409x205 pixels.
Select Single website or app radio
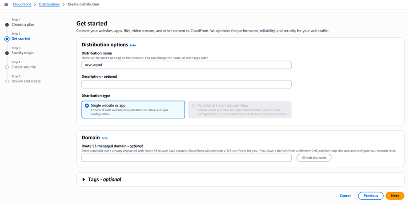(x=87, y=106)
